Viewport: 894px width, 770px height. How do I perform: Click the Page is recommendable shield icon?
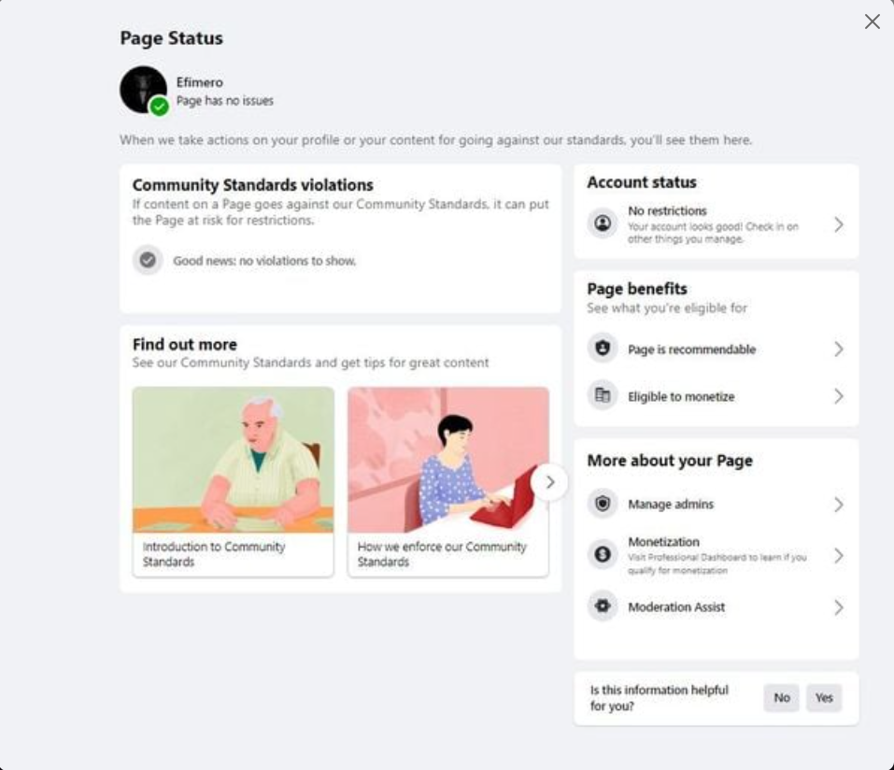click(603, 349)
